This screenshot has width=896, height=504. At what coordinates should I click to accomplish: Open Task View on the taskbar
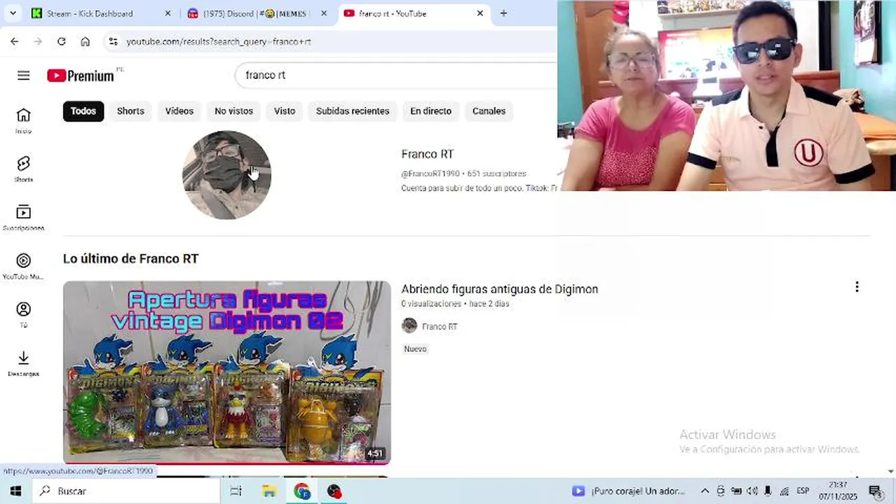[x=236, y=491]
